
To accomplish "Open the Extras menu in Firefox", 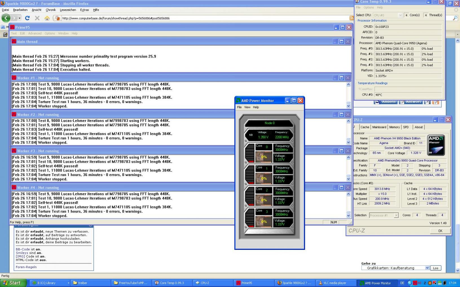I will (x=84, y=10).
